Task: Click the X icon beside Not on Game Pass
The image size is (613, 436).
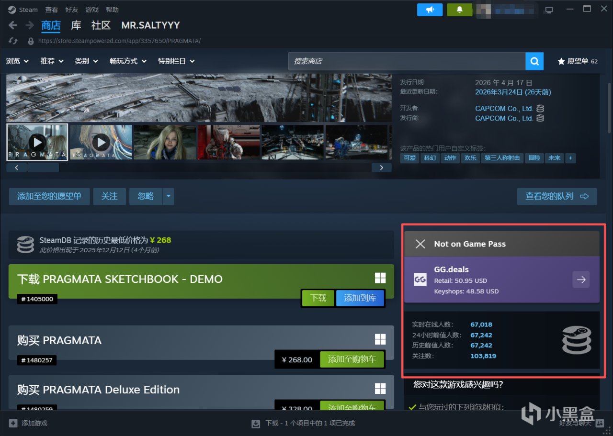Action: 420,244
